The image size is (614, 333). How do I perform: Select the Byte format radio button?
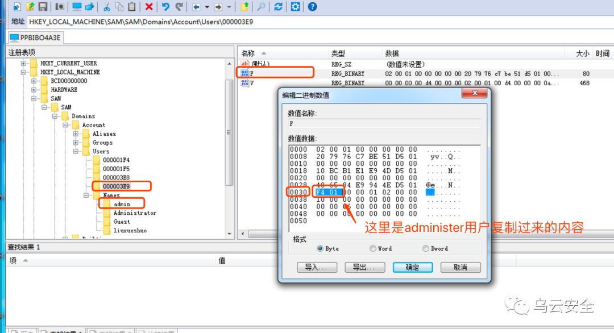point(320,248)
